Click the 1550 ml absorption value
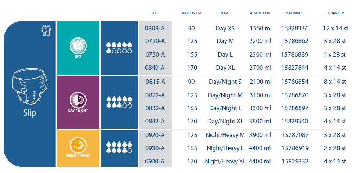 260,28
